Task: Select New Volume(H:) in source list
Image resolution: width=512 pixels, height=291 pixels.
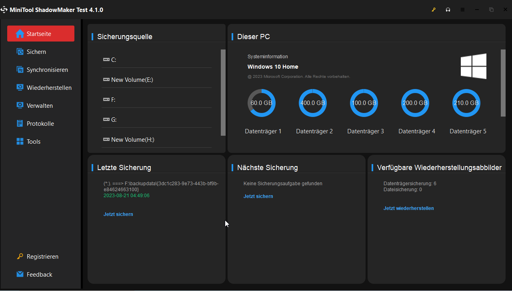Action: 156,140
